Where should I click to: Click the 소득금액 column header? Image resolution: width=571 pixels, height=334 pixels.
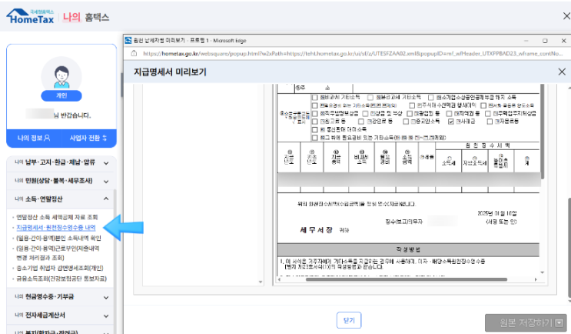pos(407,157)
